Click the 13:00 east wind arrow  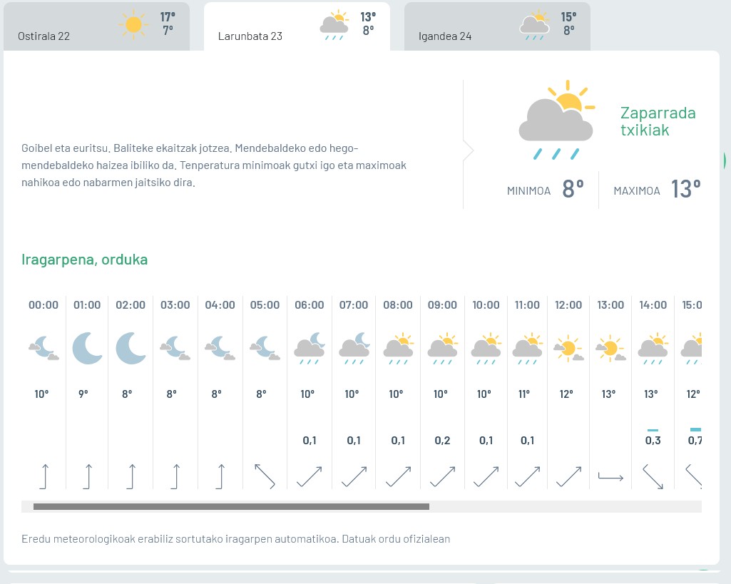(x=610, y=477)
